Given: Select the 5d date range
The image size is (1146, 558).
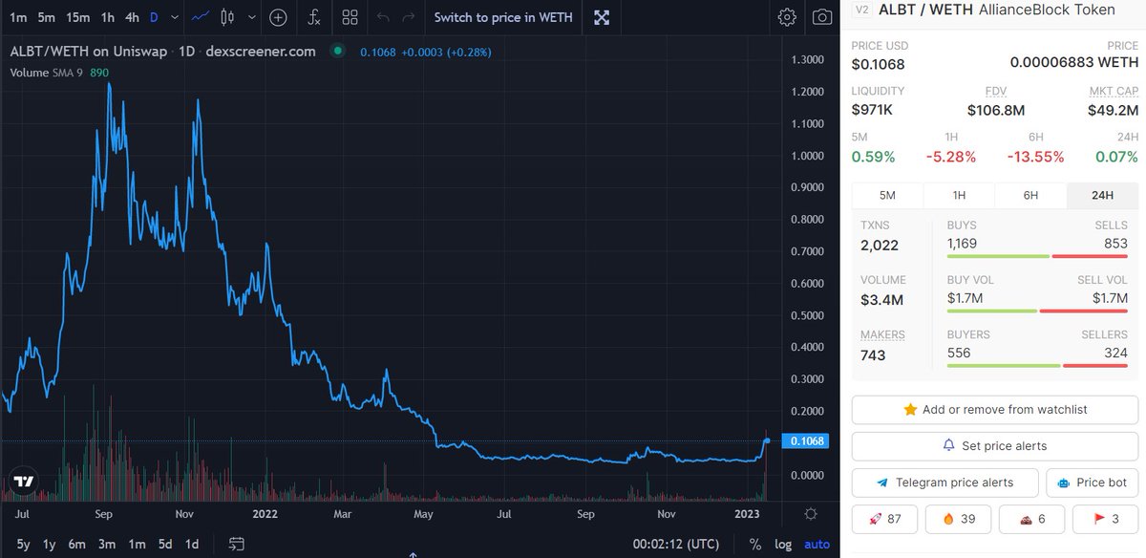Looking at the screenshot, I should 165,544.
